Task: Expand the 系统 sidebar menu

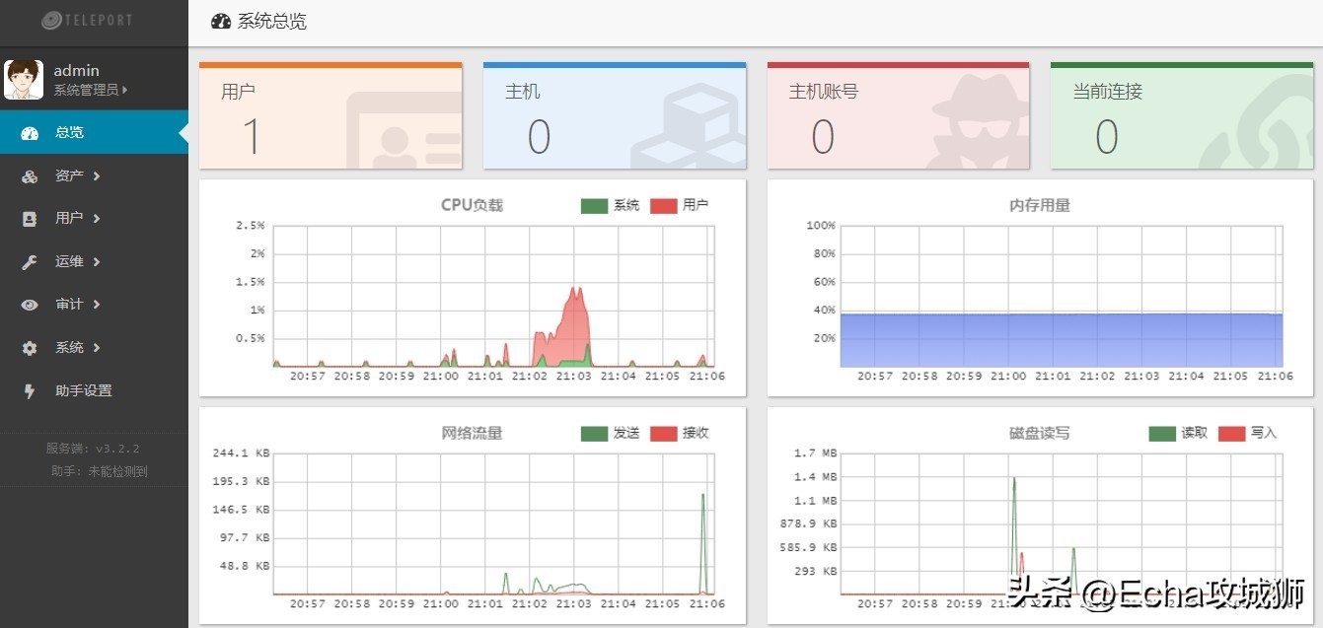Action: coord(69,347)
